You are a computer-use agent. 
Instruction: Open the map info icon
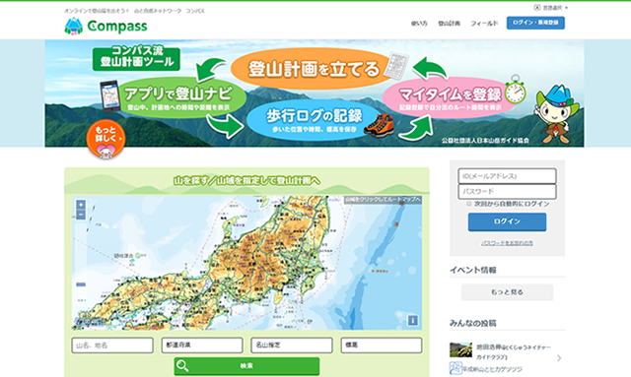point(412,320)
